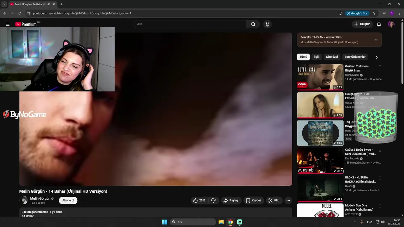Open ENG language indicator in tray
This screenshot has height=227, width=404.
coord(370,222)
